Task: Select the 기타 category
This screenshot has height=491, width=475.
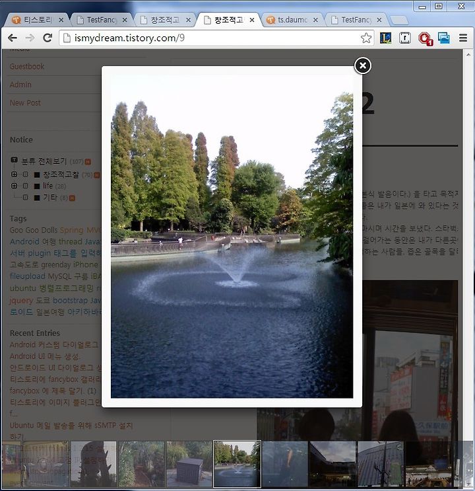Action: [50, 198]
